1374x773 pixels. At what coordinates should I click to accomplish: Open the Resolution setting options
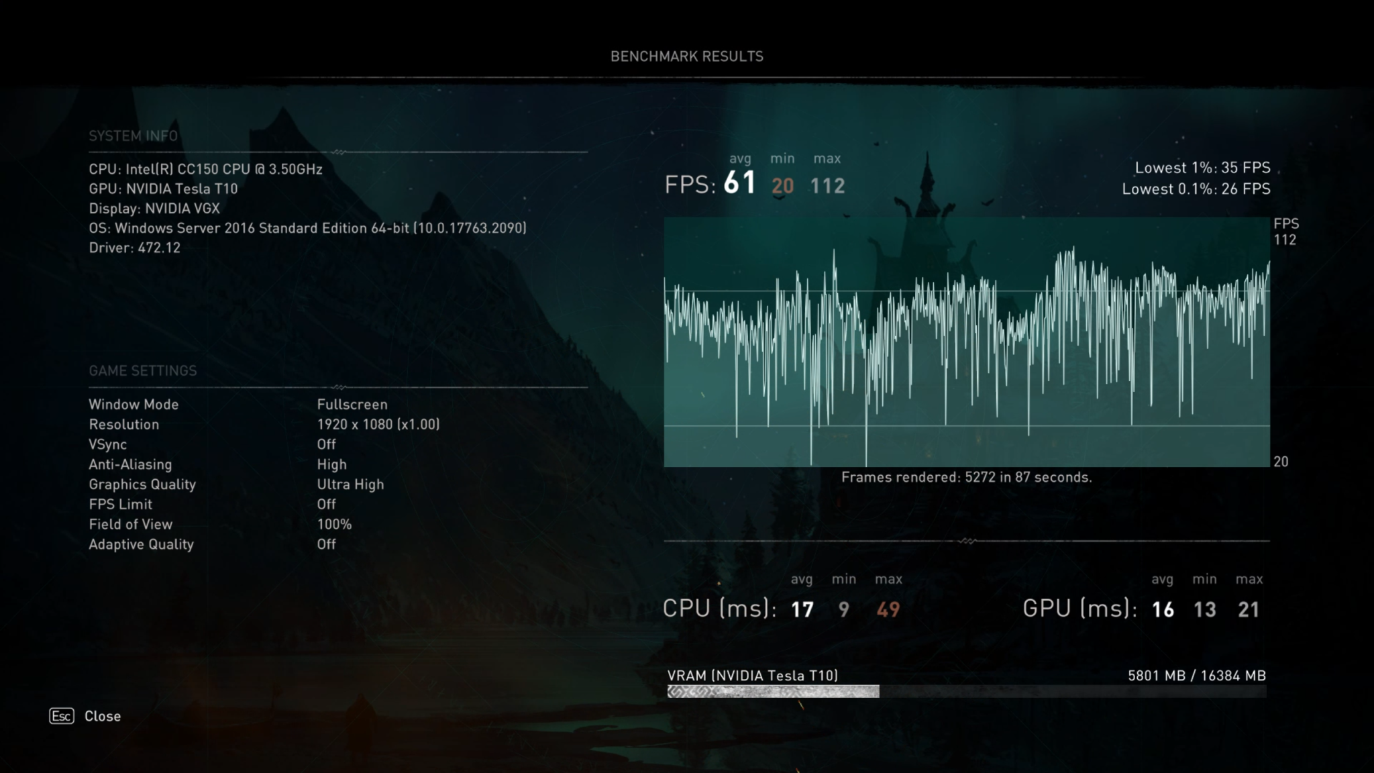click(377, 424)
